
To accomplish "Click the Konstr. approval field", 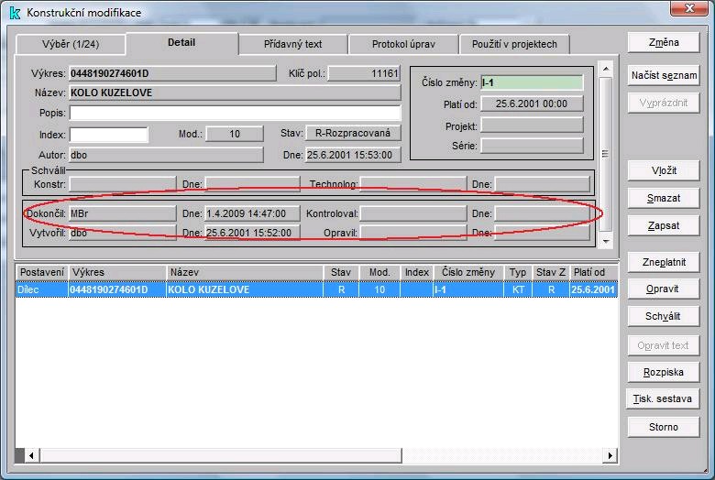I will pos(123,184).
